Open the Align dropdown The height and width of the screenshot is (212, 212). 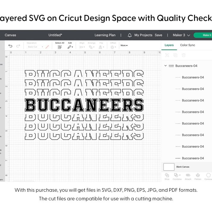pos(82,47)
